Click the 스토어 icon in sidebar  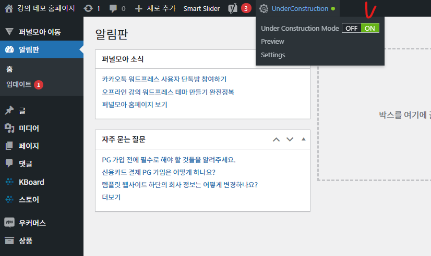pos(9,199)
